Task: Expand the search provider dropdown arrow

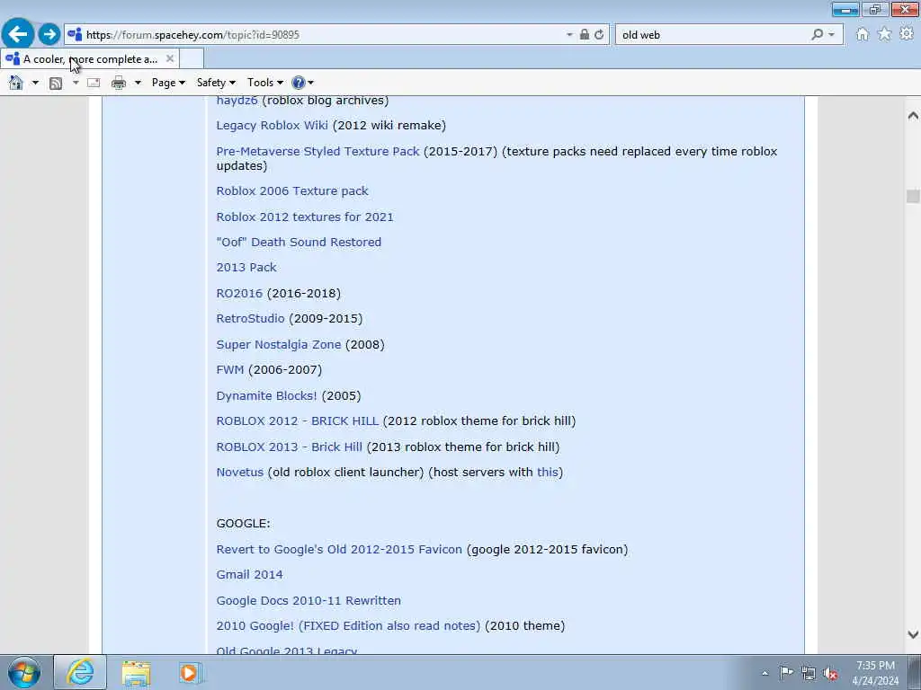Action: tap(831, 35)
